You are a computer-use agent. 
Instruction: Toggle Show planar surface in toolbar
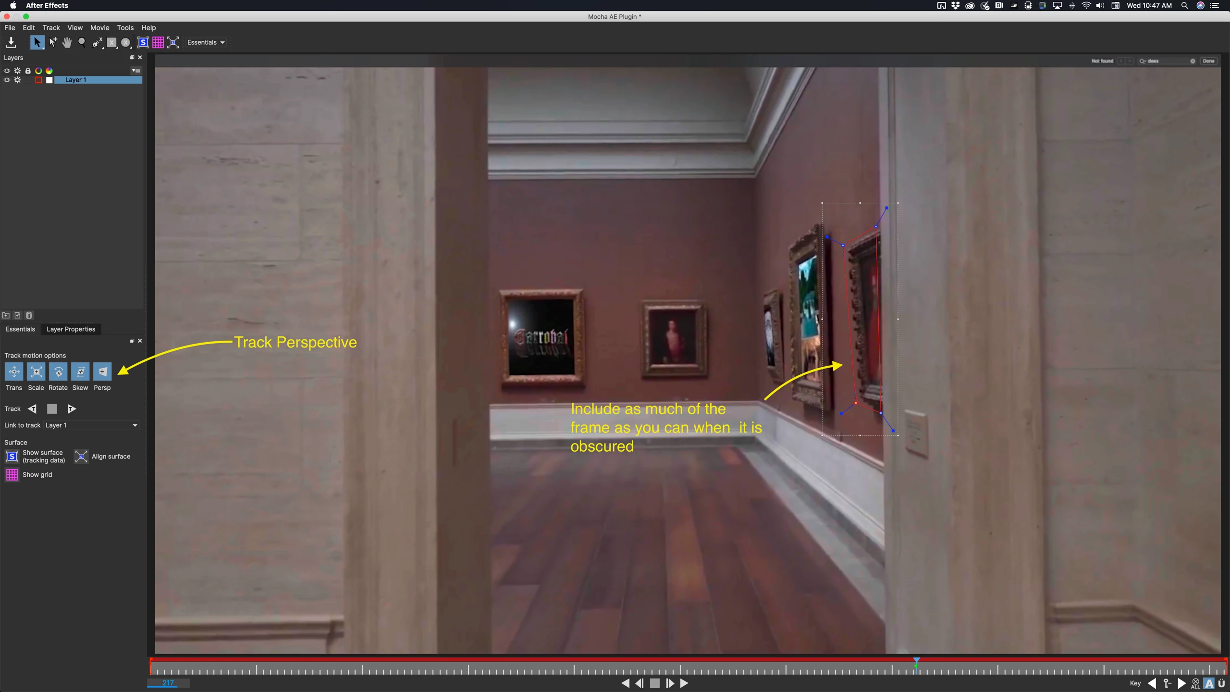click(x=143, y=42)
